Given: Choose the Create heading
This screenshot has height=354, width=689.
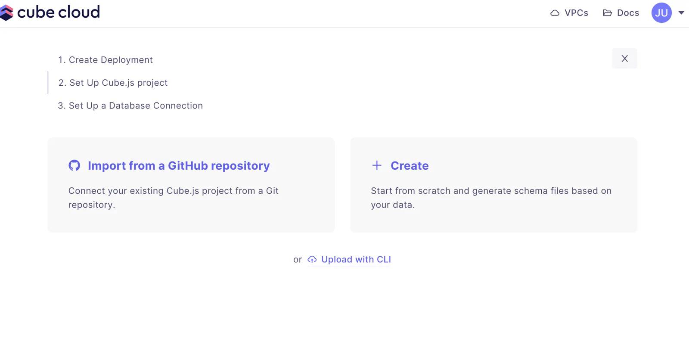Looking at the screenshot, I should pyautogui.click(x=410, y=166).
